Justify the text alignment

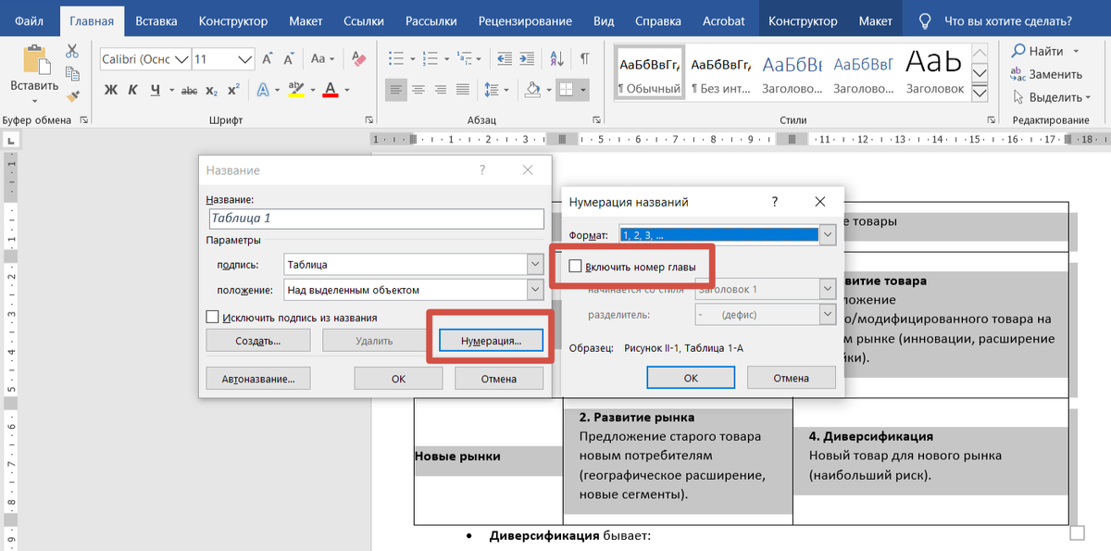click(463, 90)
